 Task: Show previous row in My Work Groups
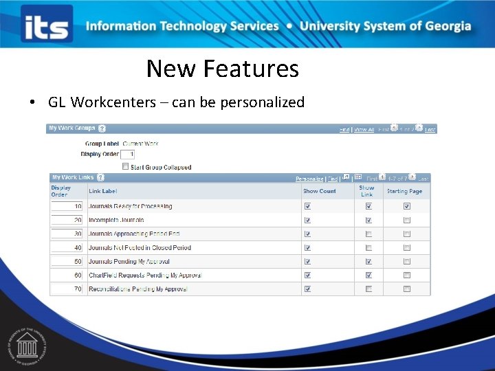(x=394, y=128)
